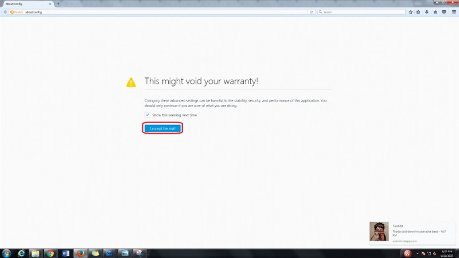
Task: Switch to Microsoft Word in the taskbar
Action: coord(65,253)
